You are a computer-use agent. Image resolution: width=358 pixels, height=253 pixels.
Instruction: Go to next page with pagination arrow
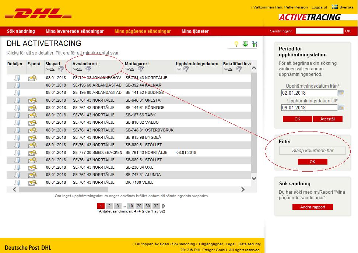[x=164, y=206]
